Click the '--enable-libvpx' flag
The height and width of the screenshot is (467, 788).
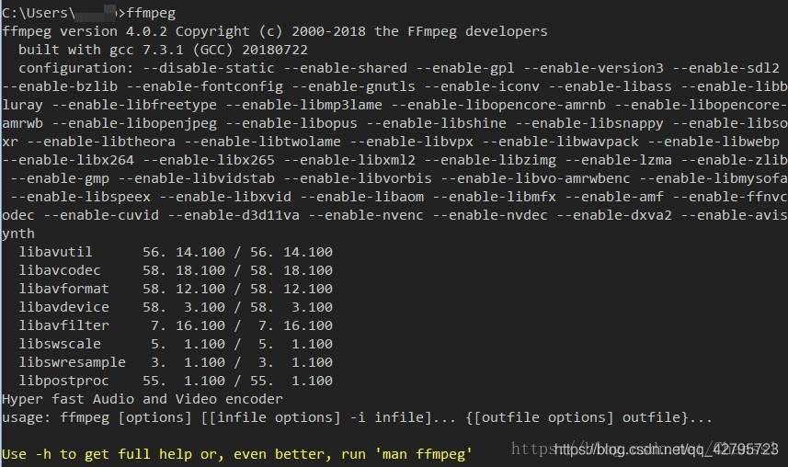coord(412,142)
